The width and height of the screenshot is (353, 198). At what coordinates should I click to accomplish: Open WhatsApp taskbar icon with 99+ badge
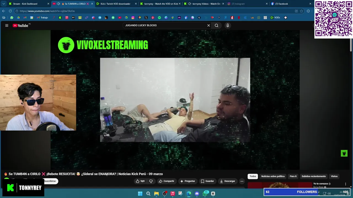(205, 194)
